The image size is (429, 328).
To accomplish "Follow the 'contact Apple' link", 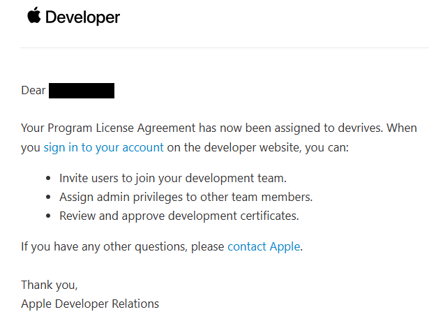I will (264, 246).
